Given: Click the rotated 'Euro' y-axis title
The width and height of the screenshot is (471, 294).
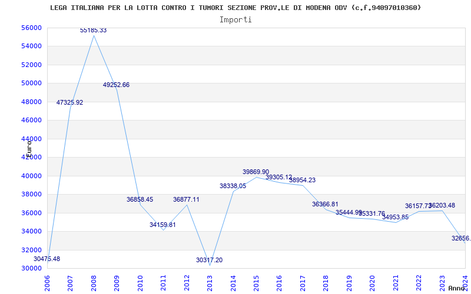Looking at the screenshot, I should (x=29, y=148).
